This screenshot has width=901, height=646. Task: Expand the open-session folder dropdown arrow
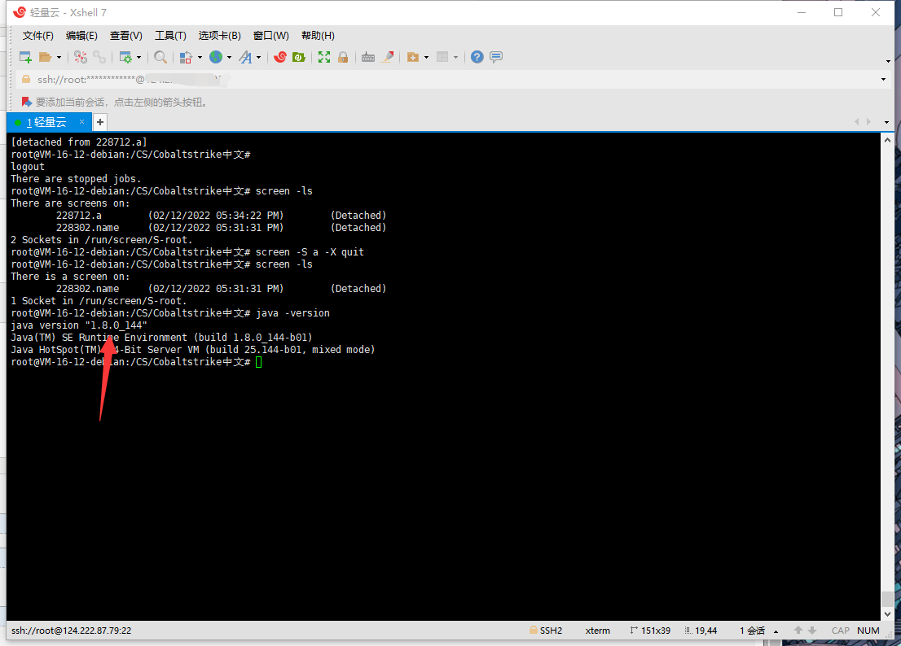(59, 58)
